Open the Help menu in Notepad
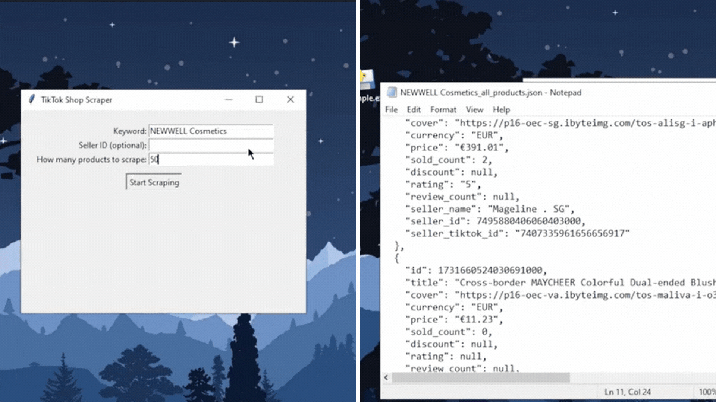This screenshot has height=402, width=716. pos(501,110)
